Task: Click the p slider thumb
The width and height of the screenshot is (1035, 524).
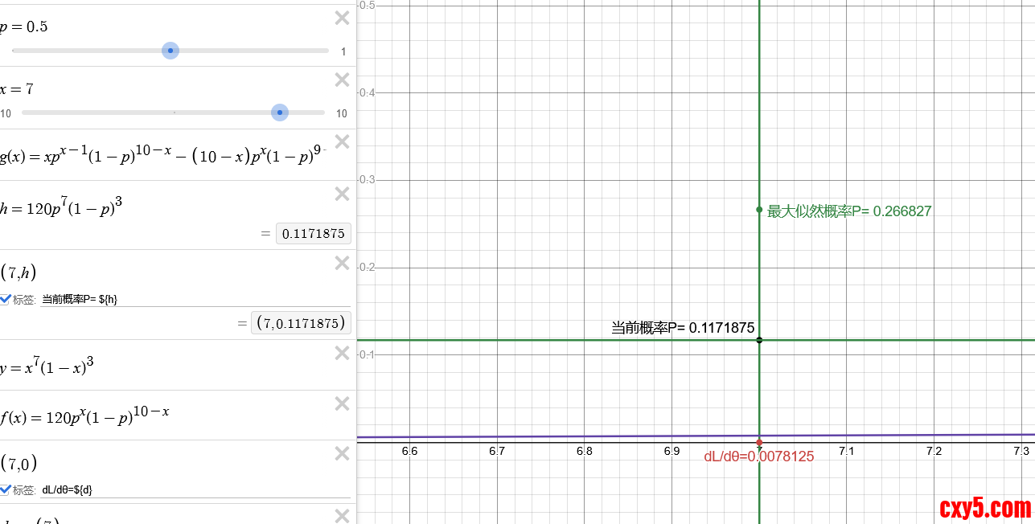Action: 170,51
